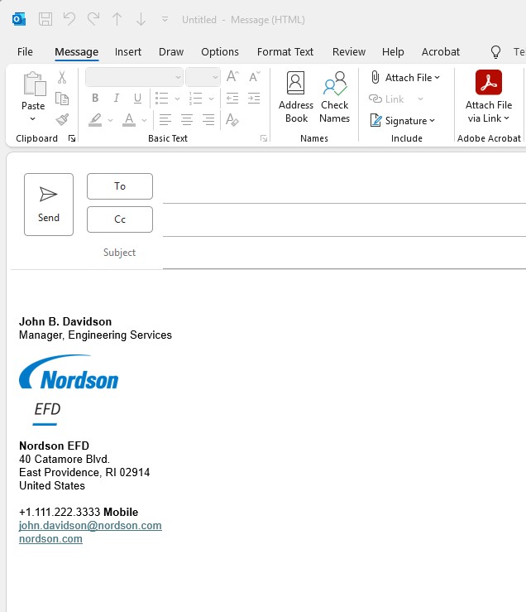Open the john.davidson@nordson.com email link
This screenshot has width=526, height=612.
(90, 525)
